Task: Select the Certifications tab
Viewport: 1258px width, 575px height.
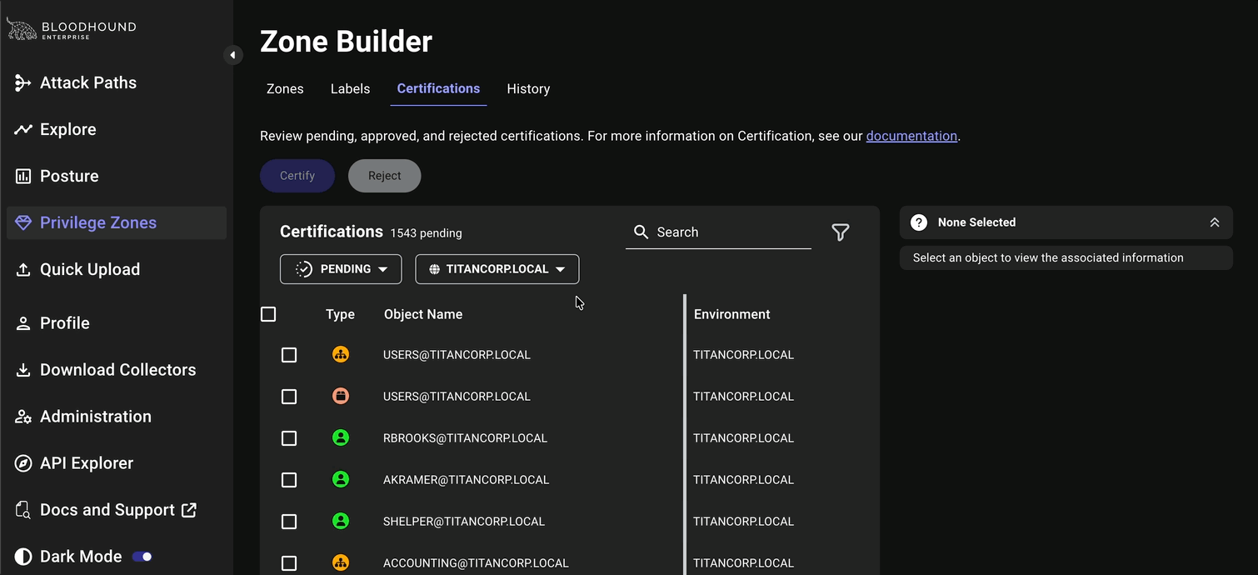Action: click(438, 88)
